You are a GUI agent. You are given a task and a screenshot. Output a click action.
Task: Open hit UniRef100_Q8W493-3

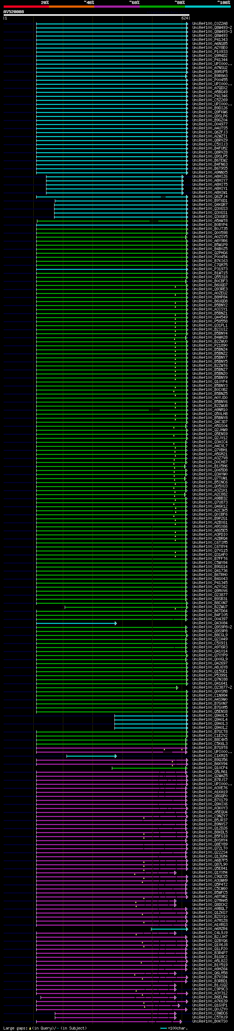[212, 31]
